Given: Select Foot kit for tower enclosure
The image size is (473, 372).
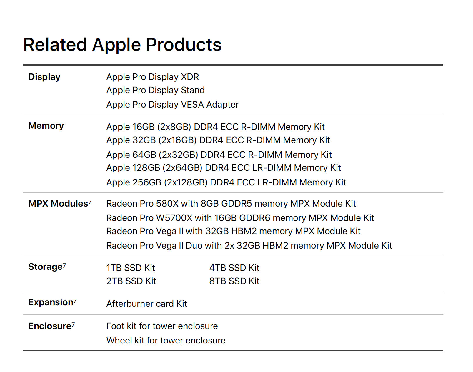Looking at the screenshot, I should pyautogui.click(x=162, y=326).
